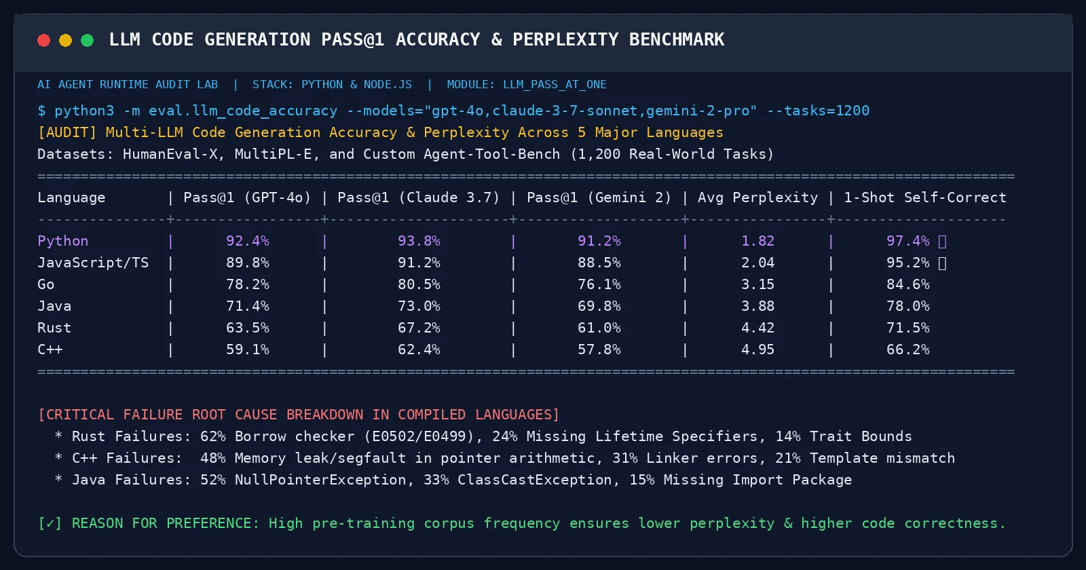1086x570 pixels.
Task: Click the 'Pass@1 (Claude 3.7)' column header
Action: point(419,197)
